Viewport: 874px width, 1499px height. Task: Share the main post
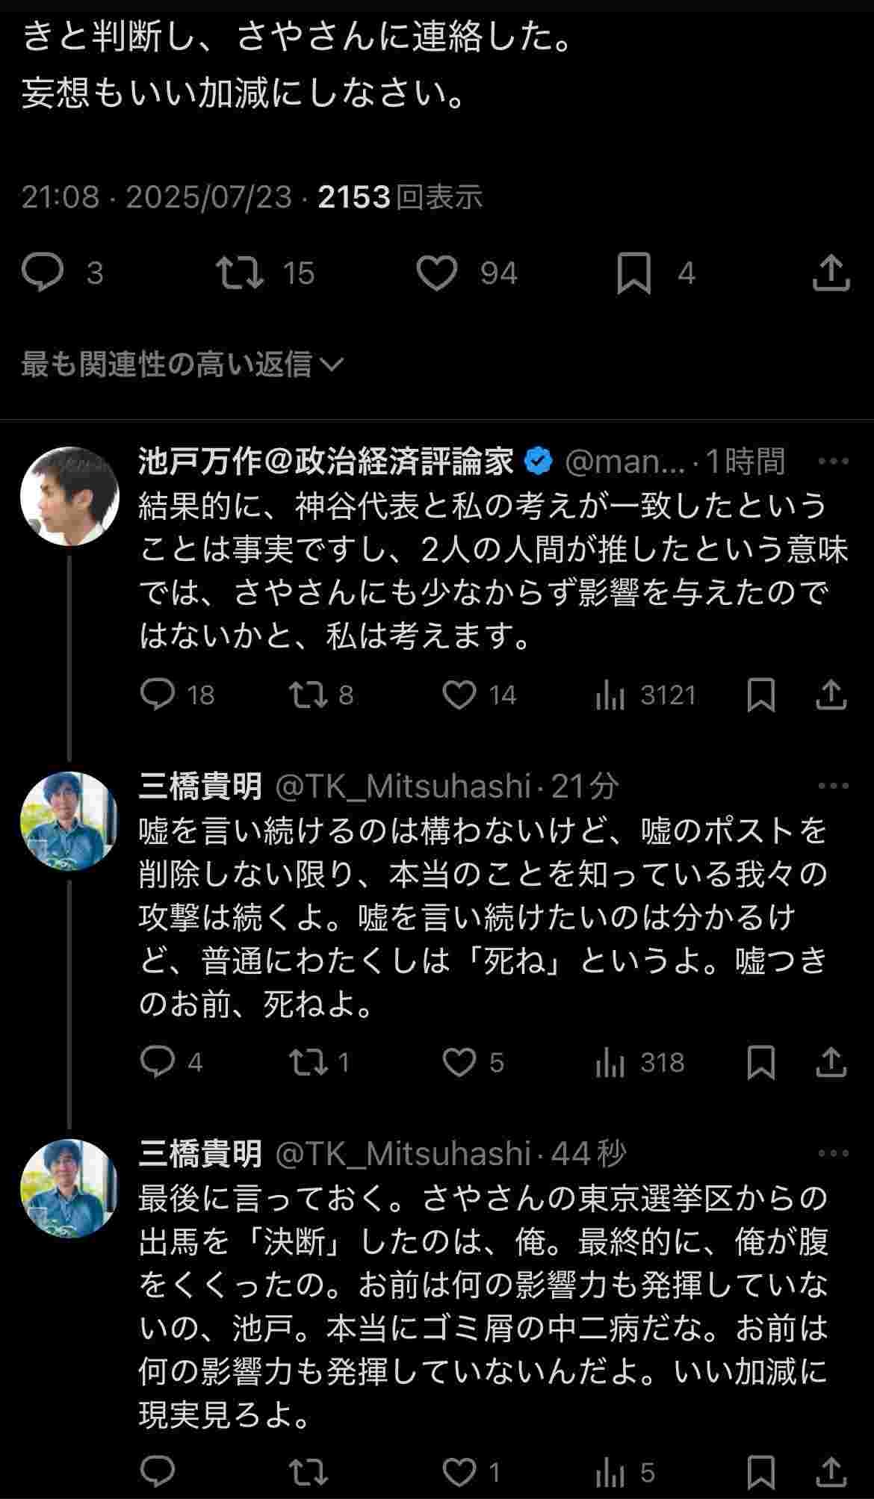[831, 273]
